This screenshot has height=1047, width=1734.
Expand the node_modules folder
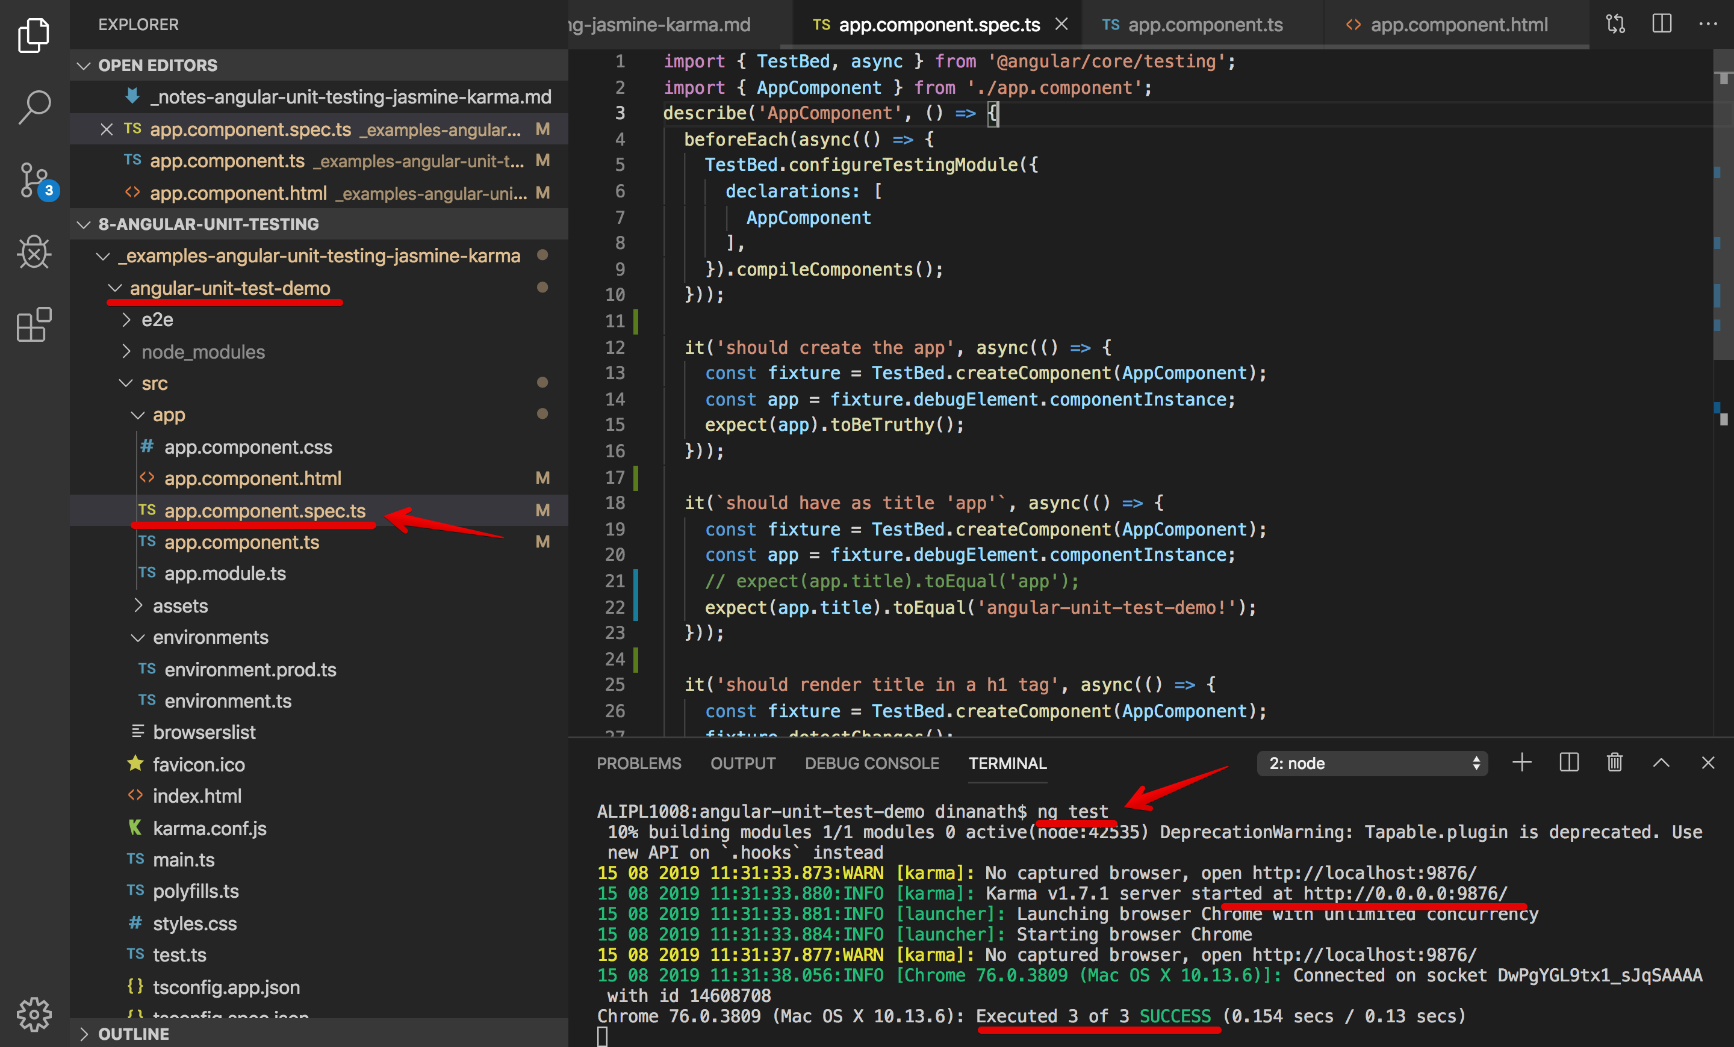point(203,351)
